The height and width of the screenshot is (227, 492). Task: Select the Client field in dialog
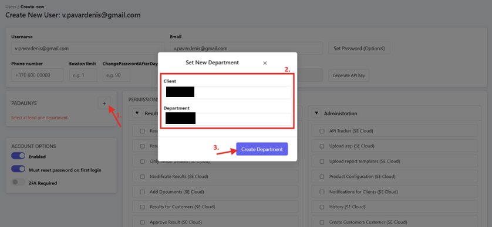(227, 92)
